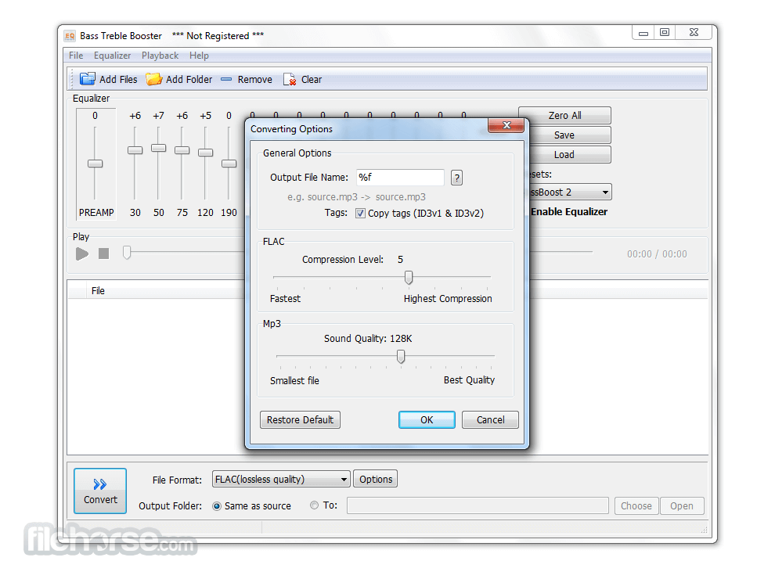This screenshot has width=775, height=579.
Task: Click the Stop playback button
Action: (104, 254)
